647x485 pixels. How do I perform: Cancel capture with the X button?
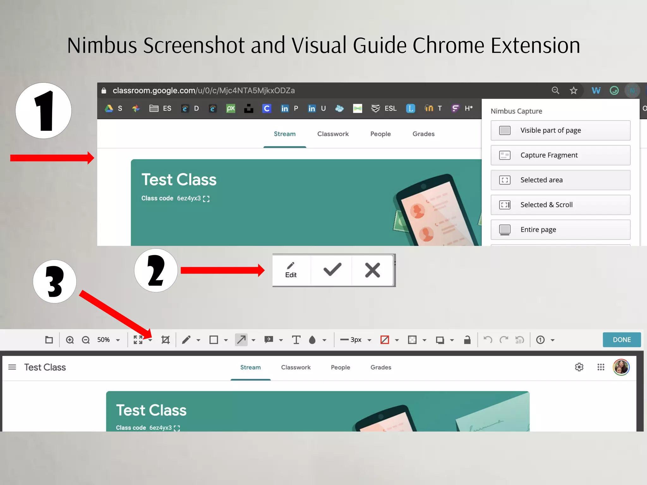(373, 270)
